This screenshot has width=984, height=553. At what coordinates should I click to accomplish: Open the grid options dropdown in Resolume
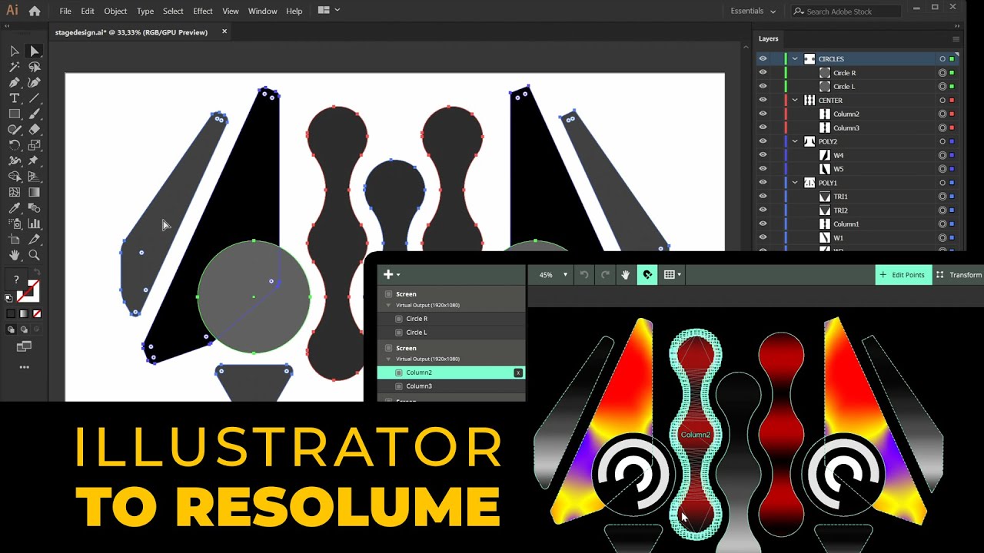[673, 275]
